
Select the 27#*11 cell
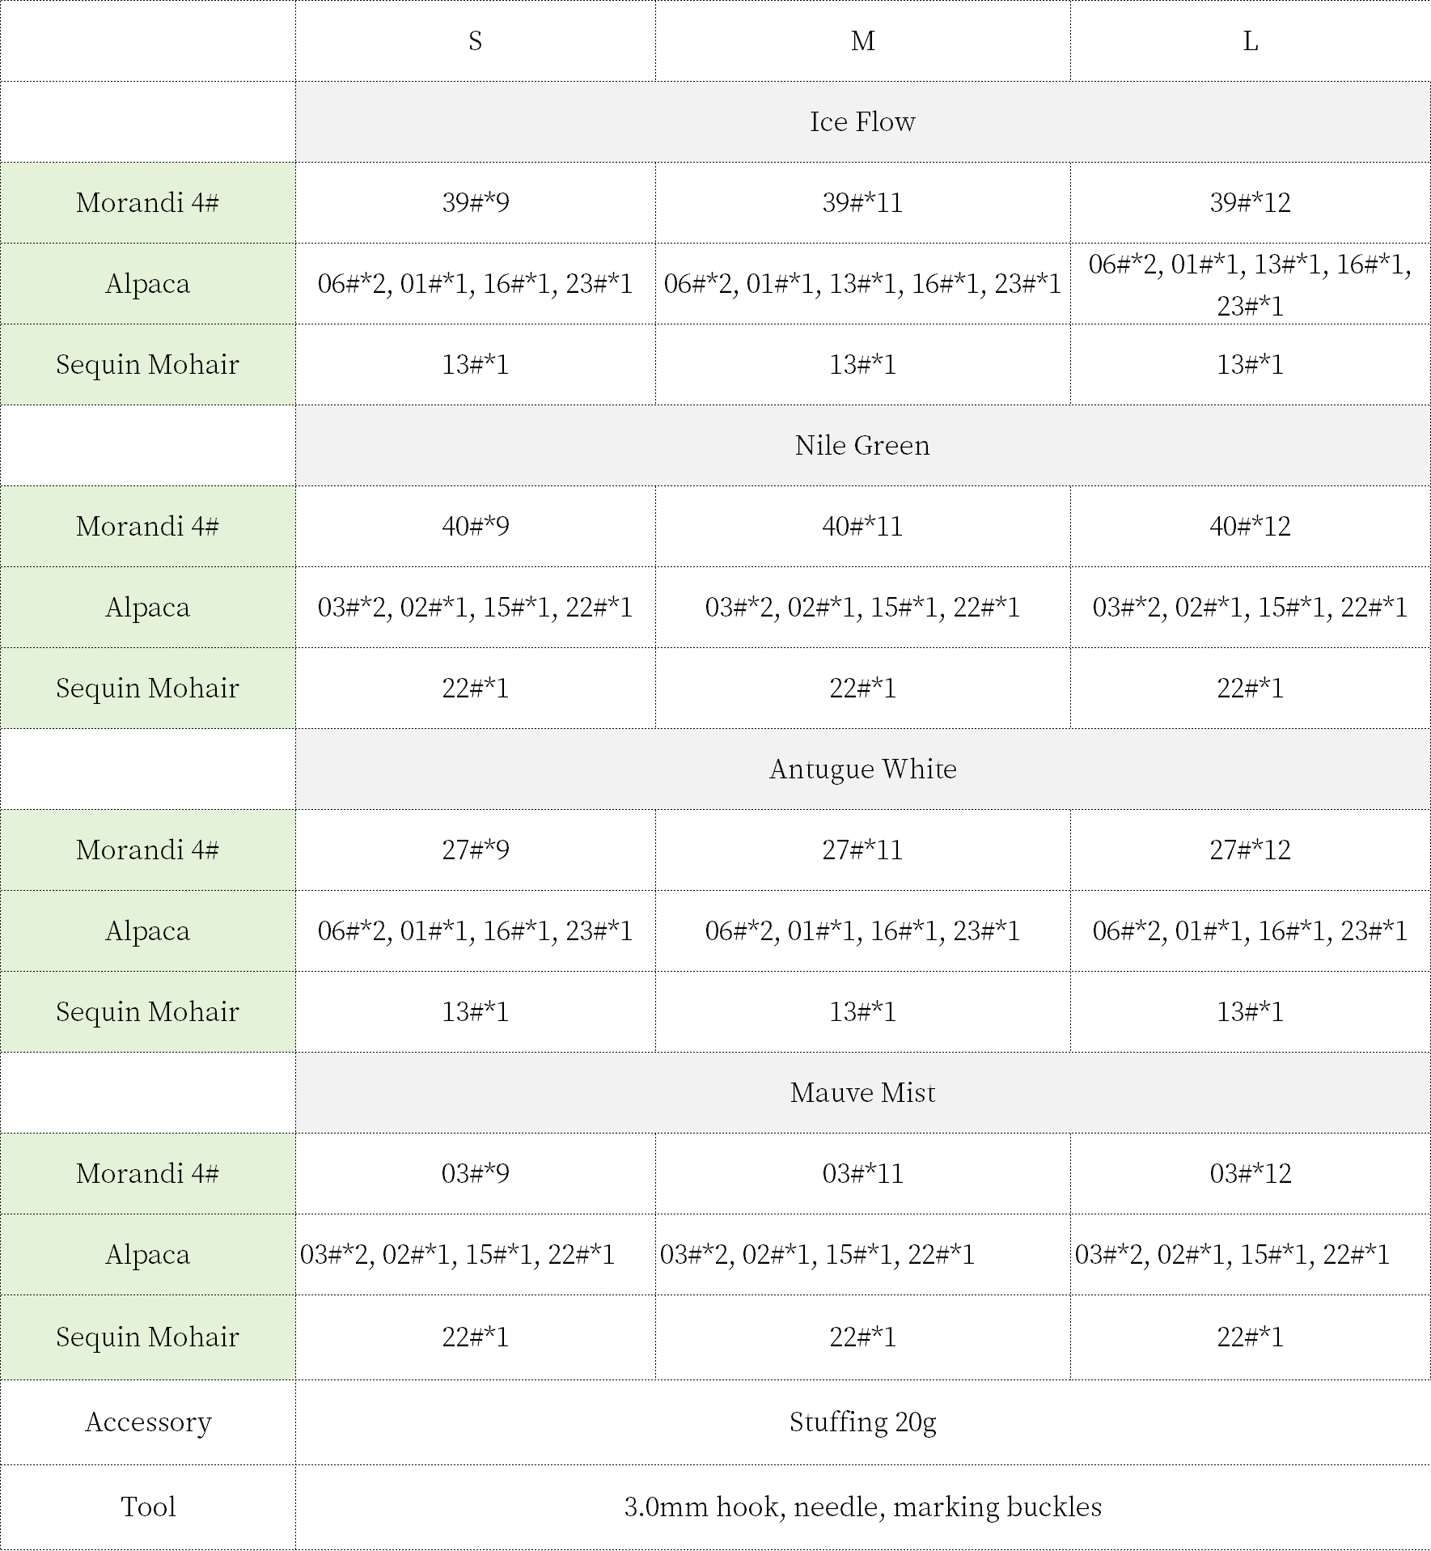tap(862, 850)
